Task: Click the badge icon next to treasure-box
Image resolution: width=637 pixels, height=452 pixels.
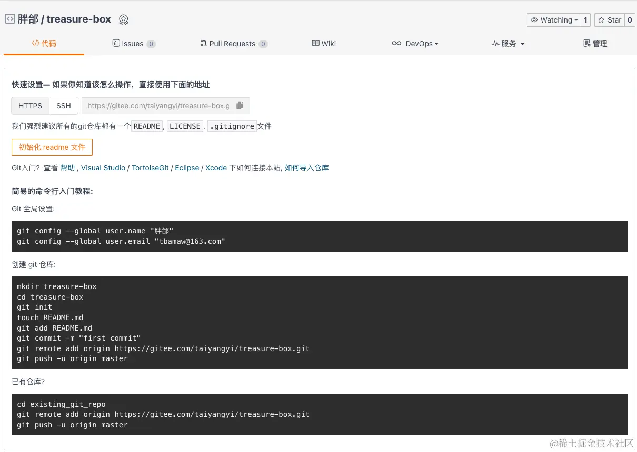Action: pyautogui.click(x=124, y=20)
